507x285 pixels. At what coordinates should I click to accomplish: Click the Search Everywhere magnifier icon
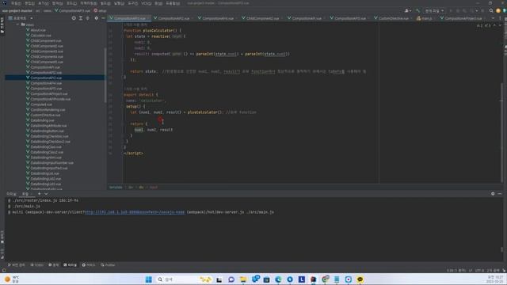(x=491, y=10)
